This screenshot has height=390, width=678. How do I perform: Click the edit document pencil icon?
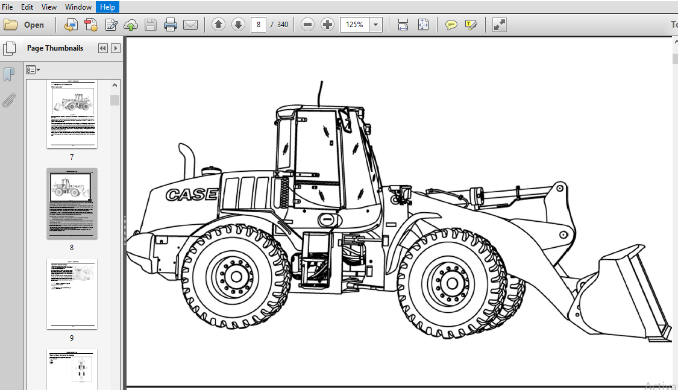click(x=111, y=25)
